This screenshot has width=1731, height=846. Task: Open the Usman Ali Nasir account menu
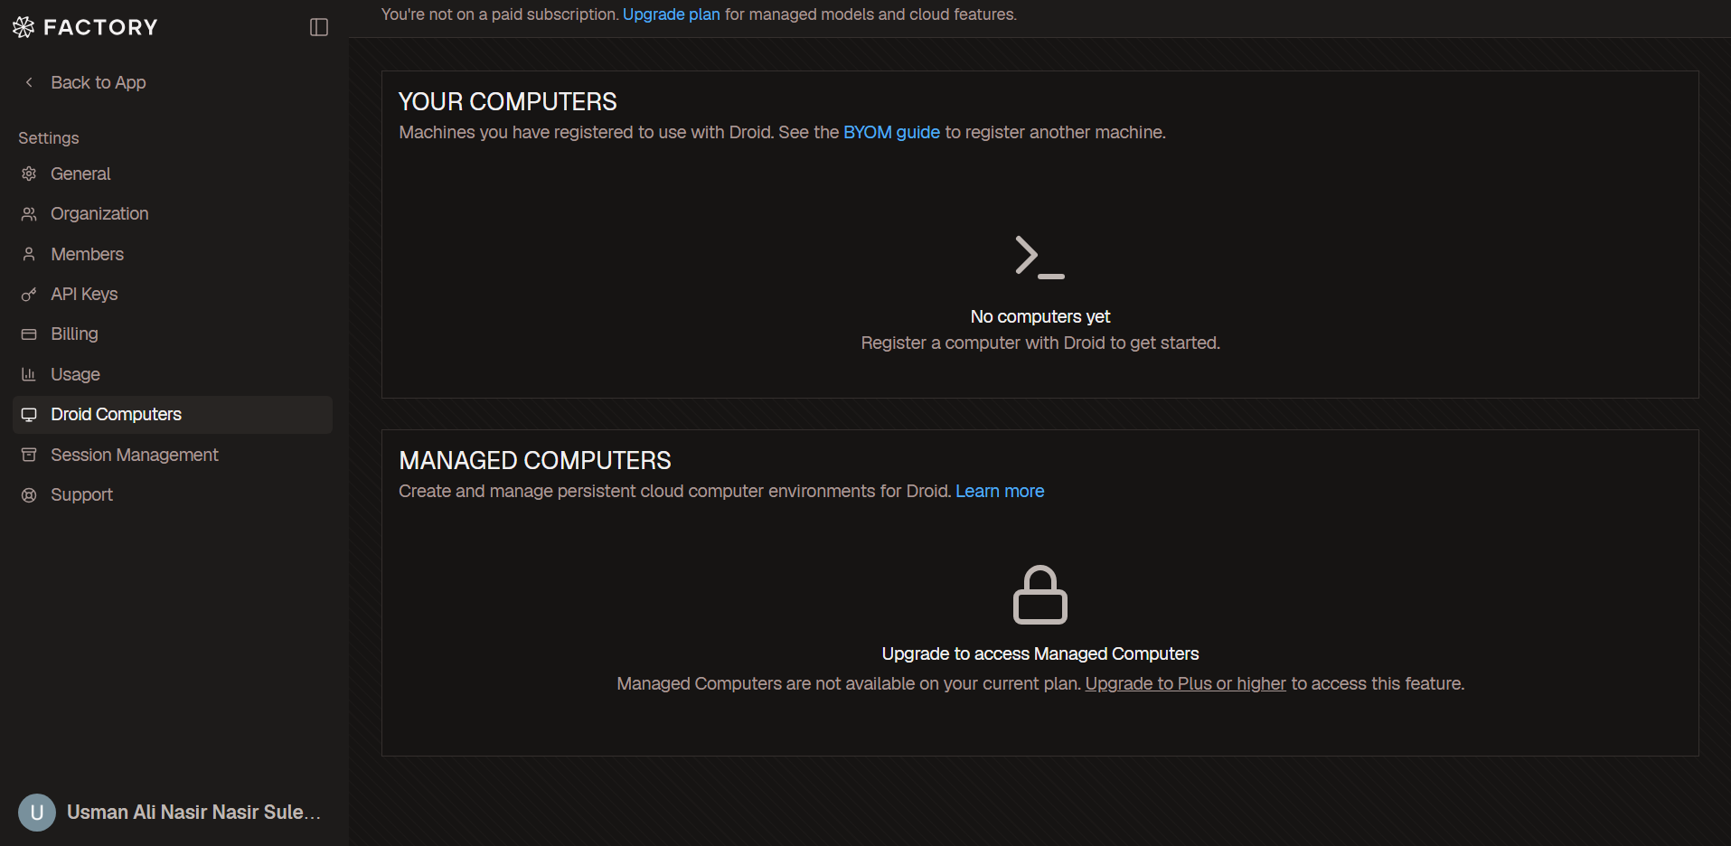[172, 813]
